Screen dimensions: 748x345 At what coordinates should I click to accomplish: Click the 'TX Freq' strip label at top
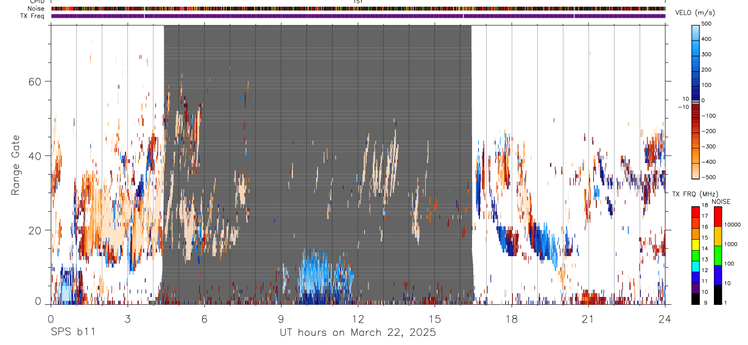(x=34, y=16)
